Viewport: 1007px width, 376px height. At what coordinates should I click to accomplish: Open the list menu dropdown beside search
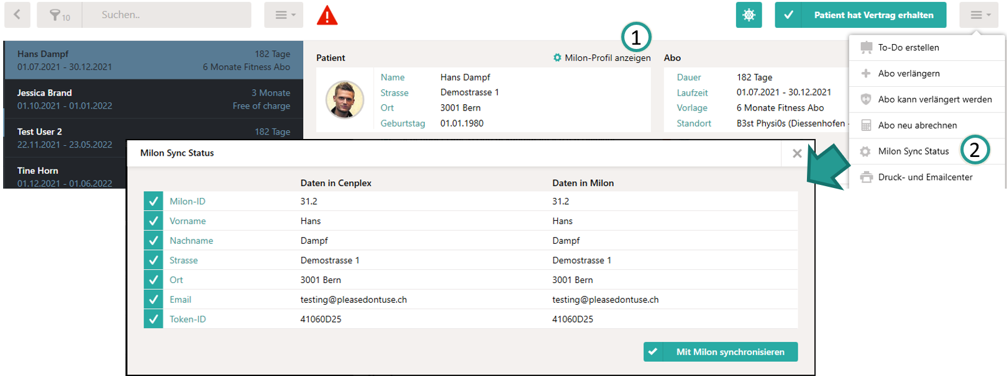click(284, 15)
